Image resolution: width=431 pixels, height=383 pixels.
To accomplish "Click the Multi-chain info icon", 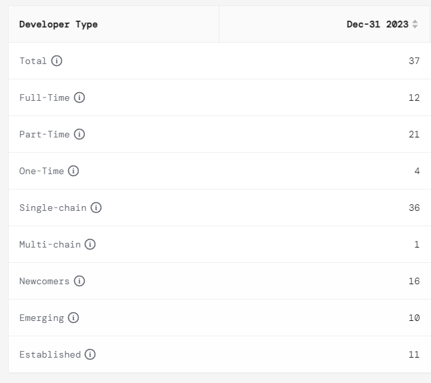I will point(90,244).
